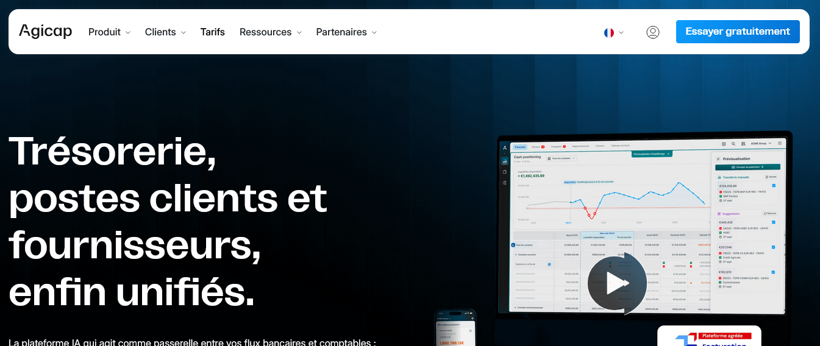The height and width of the screenshot is (346, 820).
Task: Click the euro cycle icon in dashboard sidebar
Action: pyautogui.click(x=505, y=183)
